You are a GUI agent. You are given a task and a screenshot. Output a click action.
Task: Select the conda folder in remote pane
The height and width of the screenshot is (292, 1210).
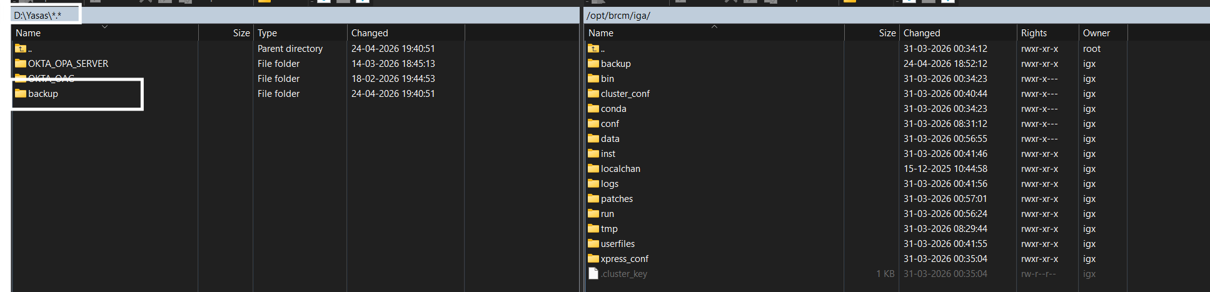[613, 109]
